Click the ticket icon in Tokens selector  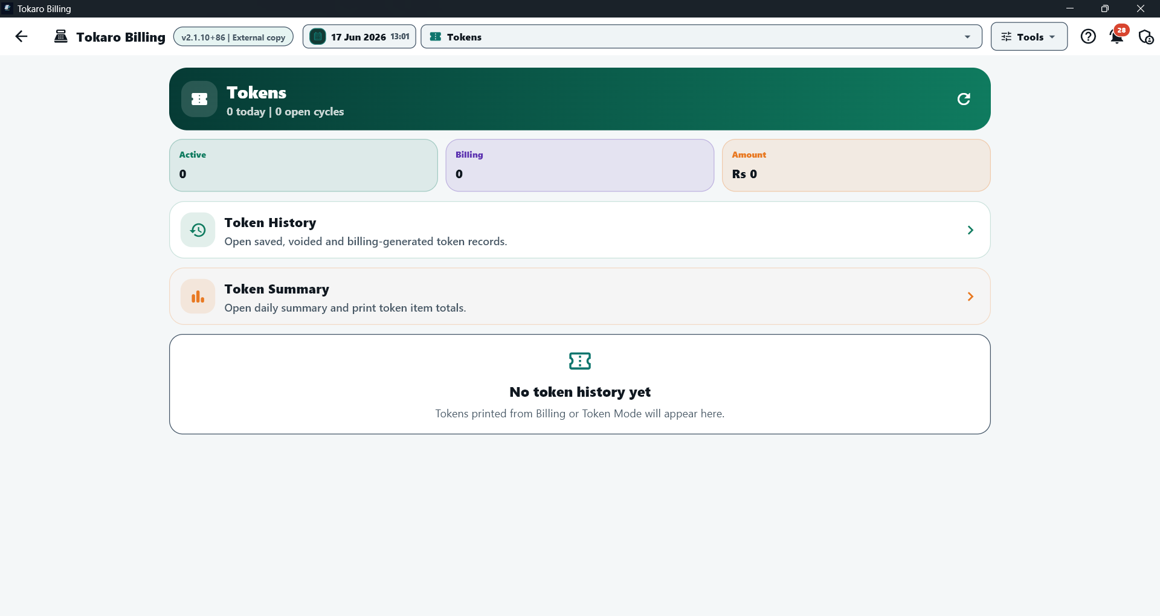pos(435,37)
